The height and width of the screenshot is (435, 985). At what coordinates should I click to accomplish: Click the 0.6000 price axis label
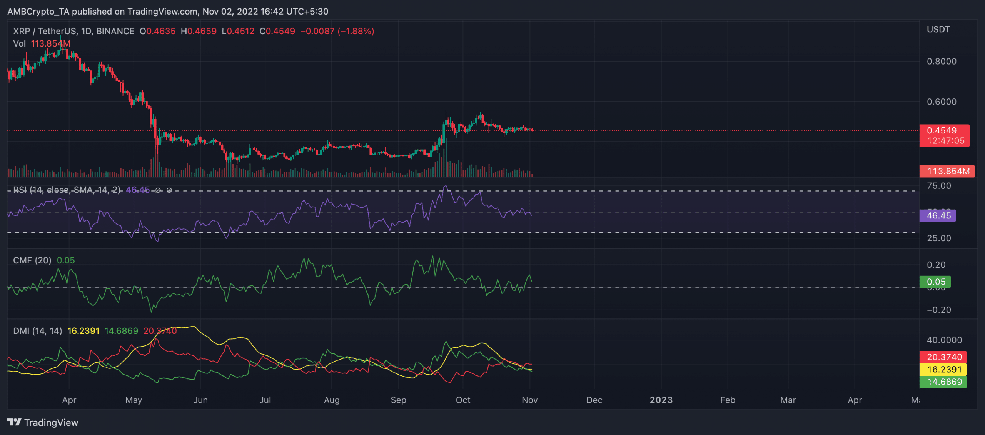tap(942, 102)
